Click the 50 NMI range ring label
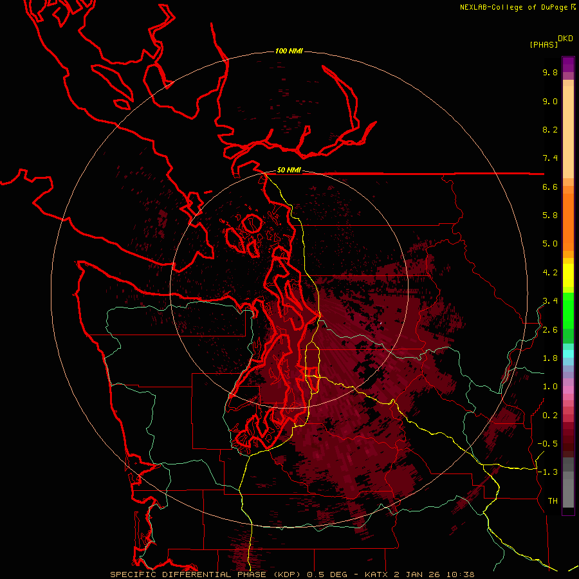 (x=289, y=170)
